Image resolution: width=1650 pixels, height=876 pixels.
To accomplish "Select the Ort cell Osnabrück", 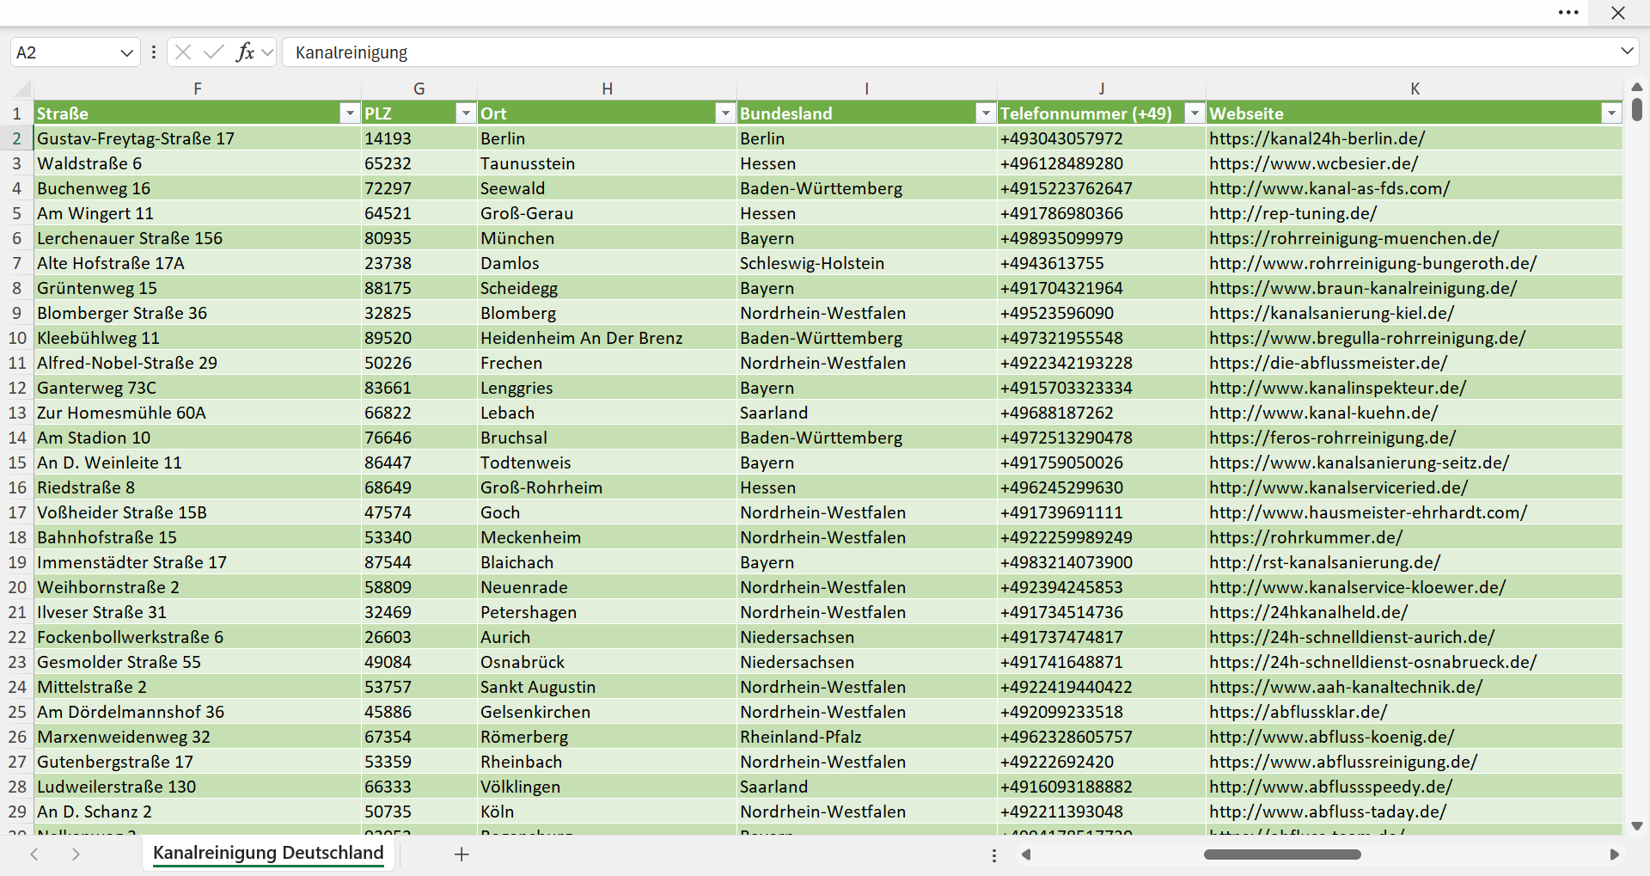I will pyautogui.click(x=607, y=662).
